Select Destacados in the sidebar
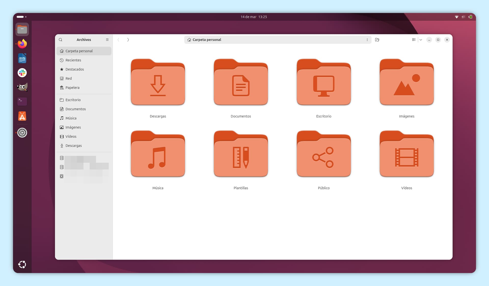This screenshot has height=286, width=489. point(84,69)
